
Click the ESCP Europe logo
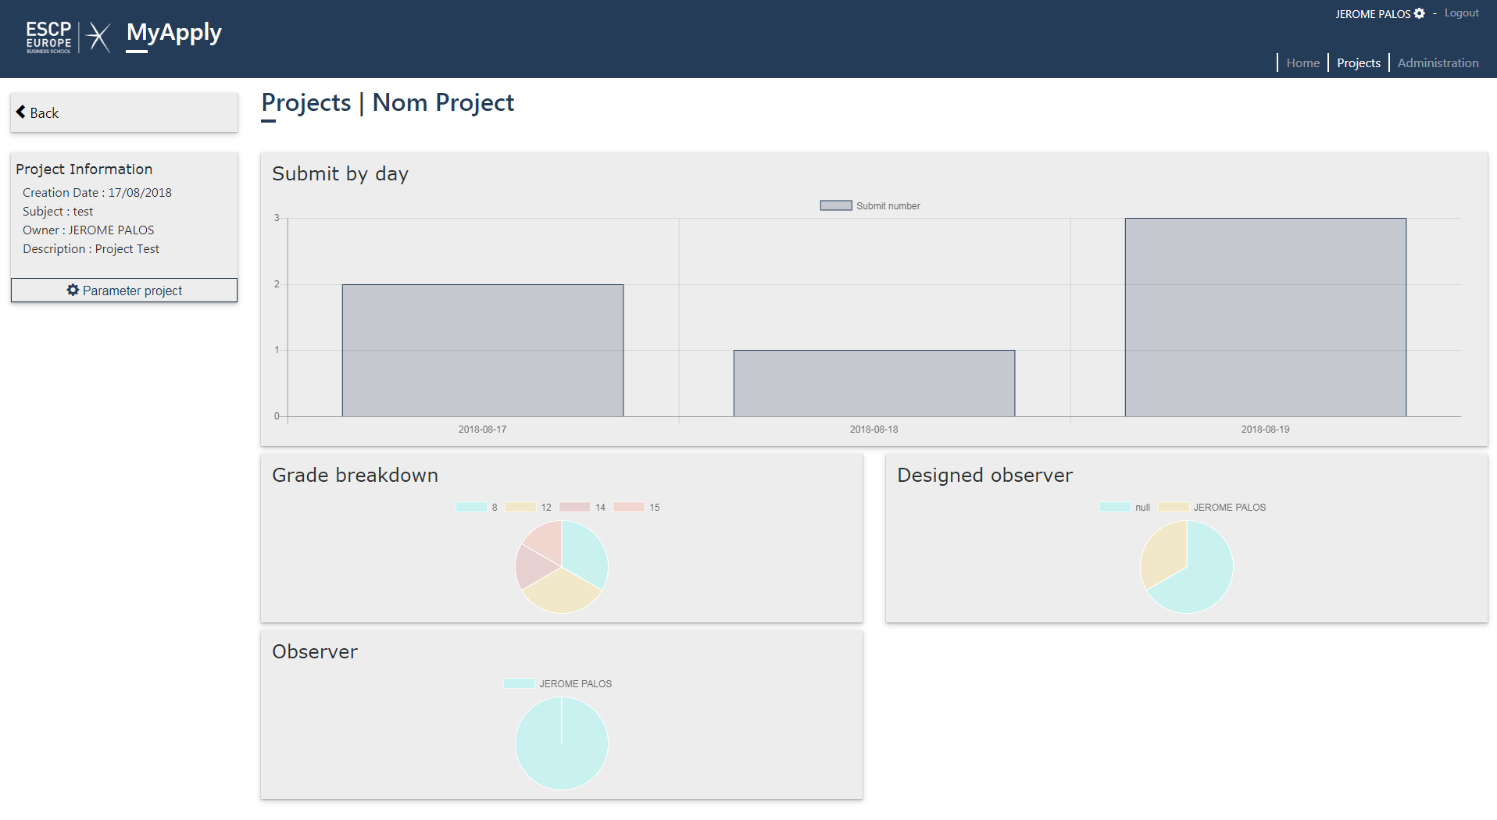click(x=48, y=37)
